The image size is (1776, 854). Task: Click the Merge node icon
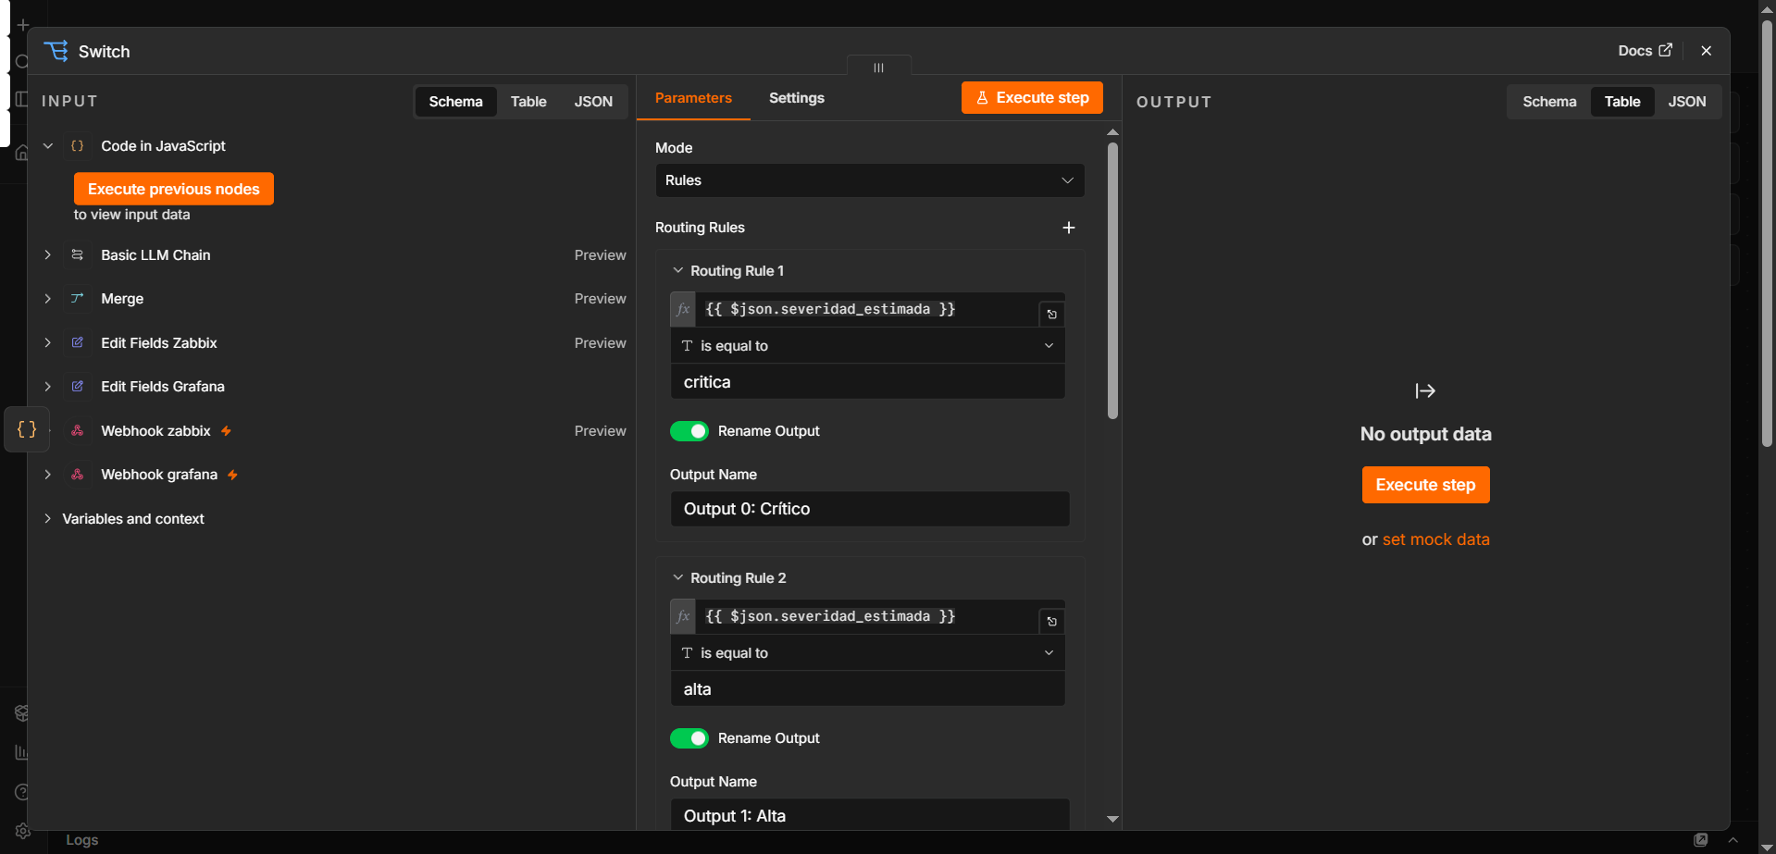click(x=78, y=299)
